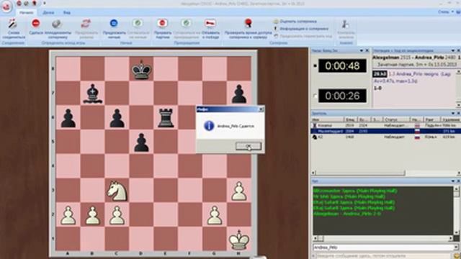The width and height of the screenshot is (461, 259).
Task: Click the red Сдаться (resign) icon
Action: click(x=36, y=24)
